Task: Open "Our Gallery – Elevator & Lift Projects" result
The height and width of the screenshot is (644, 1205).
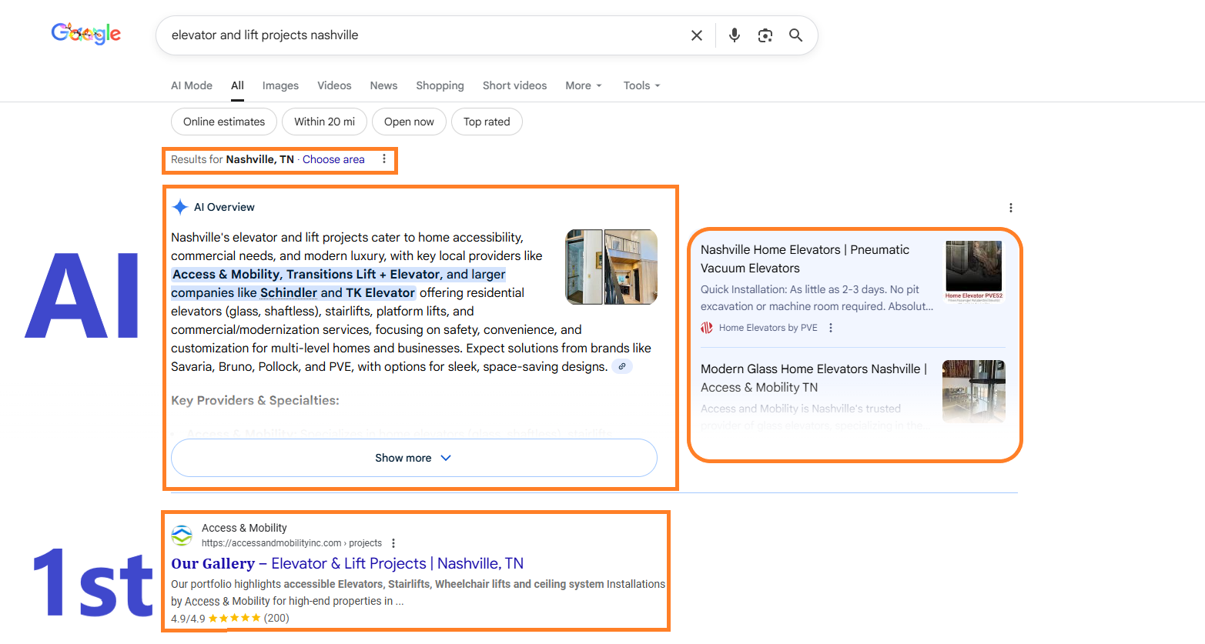Action: point(347,563)
